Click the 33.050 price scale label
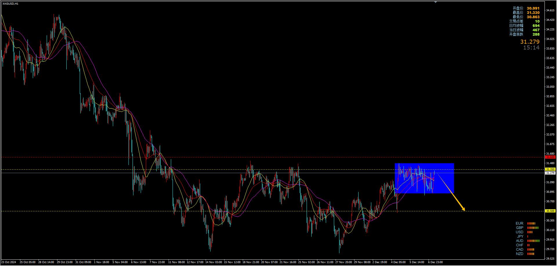557x266 pixels. point(550,87)
